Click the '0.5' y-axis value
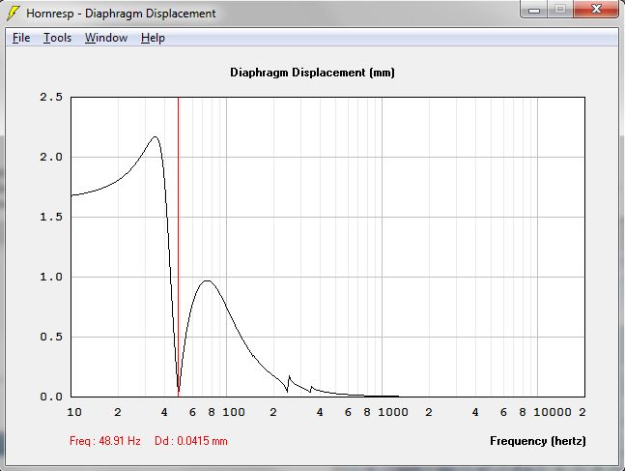 click(x=51, y=337)
